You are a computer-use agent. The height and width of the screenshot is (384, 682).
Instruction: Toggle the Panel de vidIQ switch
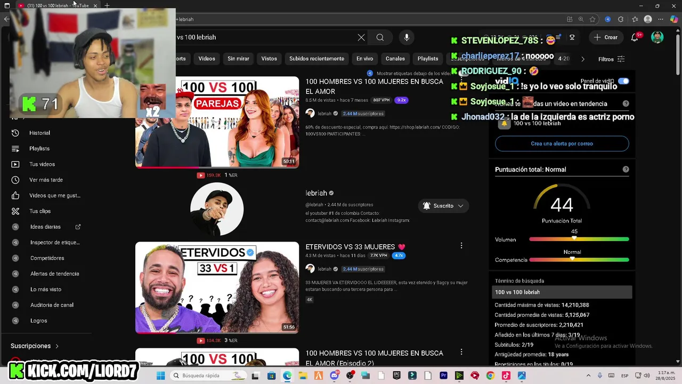tap(623, 81)
